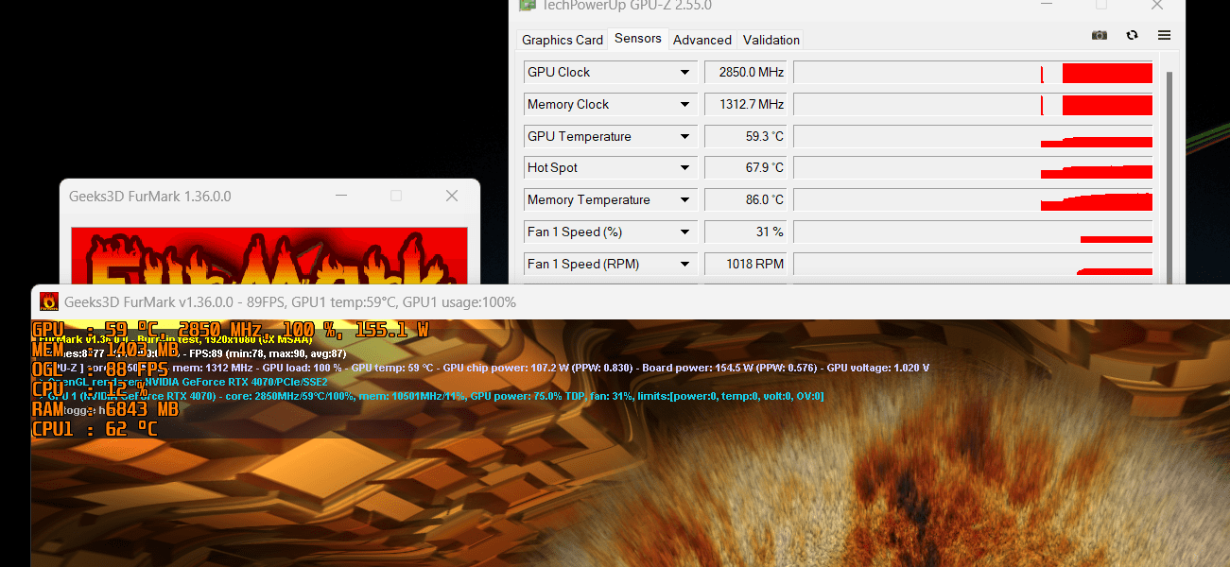Click the orange RAM 6843 MB overlay line
Viewport: 1230px width, 567px height.
pyautogui.click(x=105, y=409)
